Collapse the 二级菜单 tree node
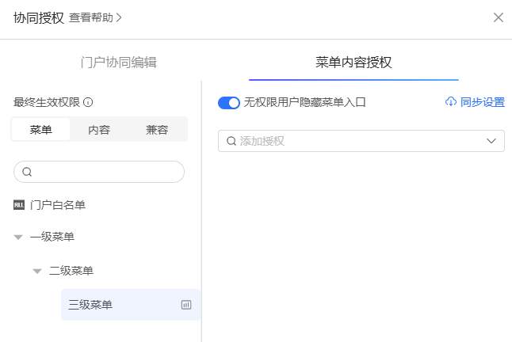 tap(37, 272)
